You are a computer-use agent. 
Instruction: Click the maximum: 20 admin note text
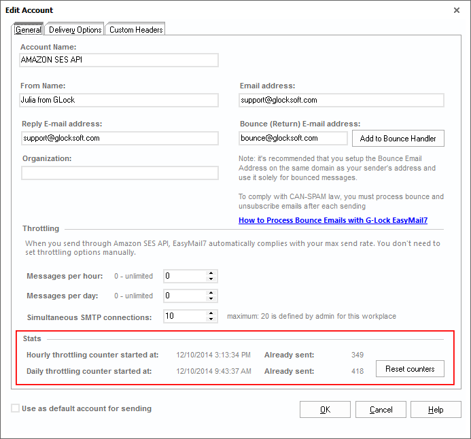[311, 316]
